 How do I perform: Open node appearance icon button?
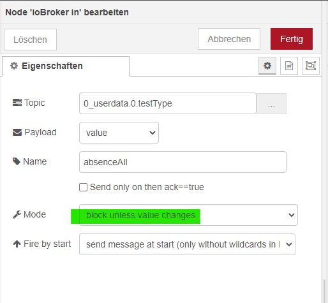click(x=311, y=66)
